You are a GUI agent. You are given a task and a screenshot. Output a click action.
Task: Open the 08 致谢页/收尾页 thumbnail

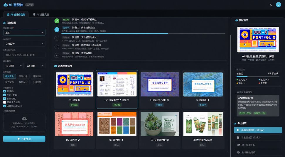(203, 124)
